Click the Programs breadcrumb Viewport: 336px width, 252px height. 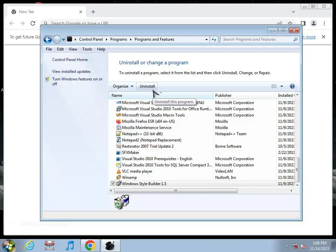[x=118, y=39]
